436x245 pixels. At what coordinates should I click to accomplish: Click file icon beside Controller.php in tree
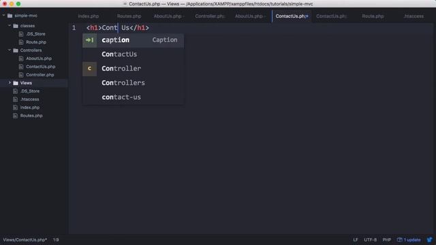tap(21, 75)
